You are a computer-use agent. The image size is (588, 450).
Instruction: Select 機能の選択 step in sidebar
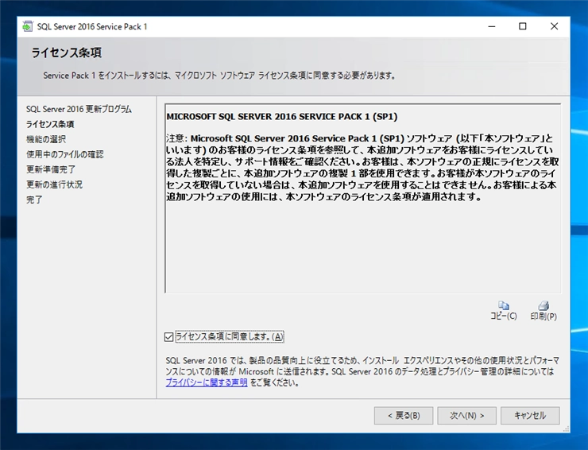coord(46,139)
